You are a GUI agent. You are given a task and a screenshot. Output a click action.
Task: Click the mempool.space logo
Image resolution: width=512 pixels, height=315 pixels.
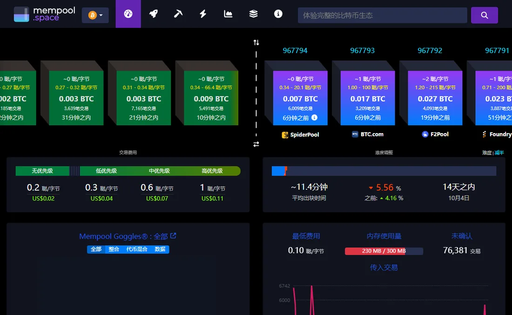[x=44, y=14]
